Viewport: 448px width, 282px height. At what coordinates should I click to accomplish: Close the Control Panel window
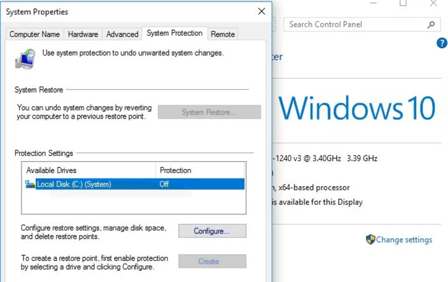(x=433, y=3)
